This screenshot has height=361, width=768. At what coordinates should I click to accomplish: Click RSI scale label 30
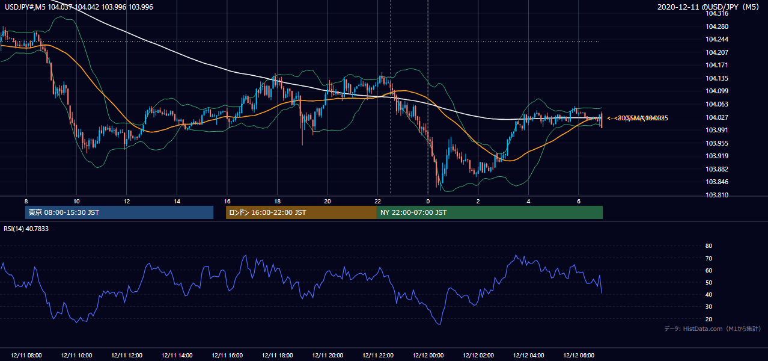pyautogui.click(x=709, y=307)
